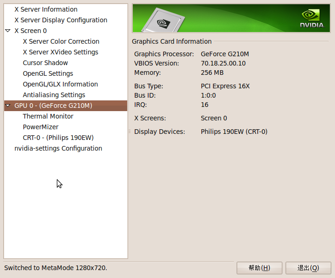View OpenGL/GLX Information
The width and height of the screenshot is (335, 278).
60,84
